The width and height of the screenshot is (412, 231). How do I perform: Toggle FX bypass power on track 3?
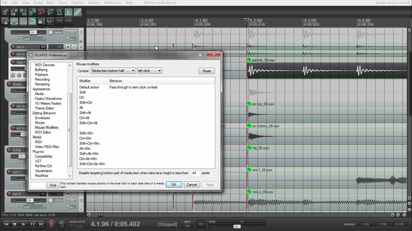click(x=74, y=32)
